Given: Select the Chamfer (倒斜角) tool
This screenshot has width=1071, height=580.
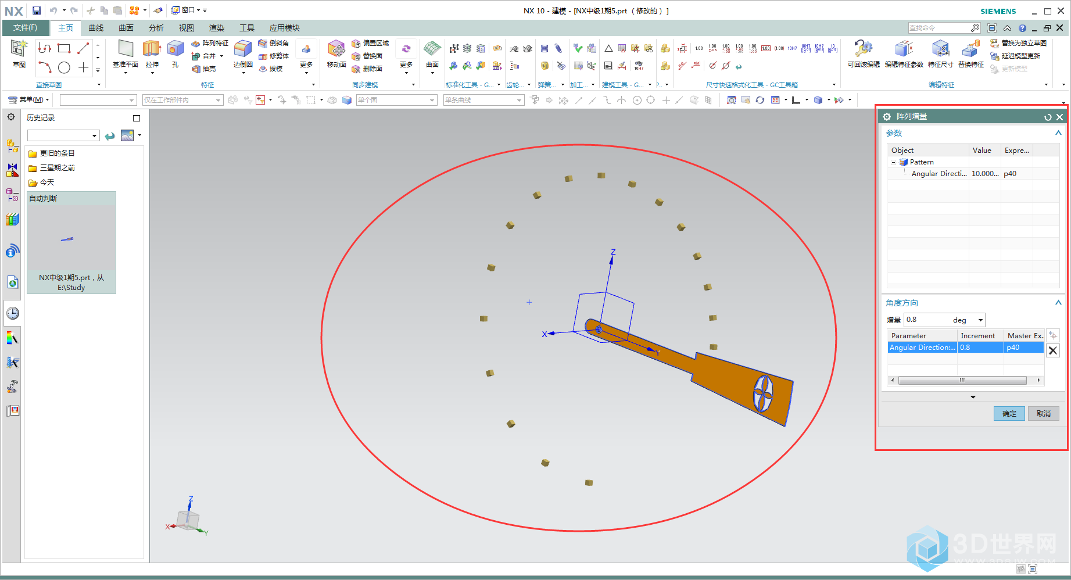Looking at the screenshot, I should click(x=273, y=44).
